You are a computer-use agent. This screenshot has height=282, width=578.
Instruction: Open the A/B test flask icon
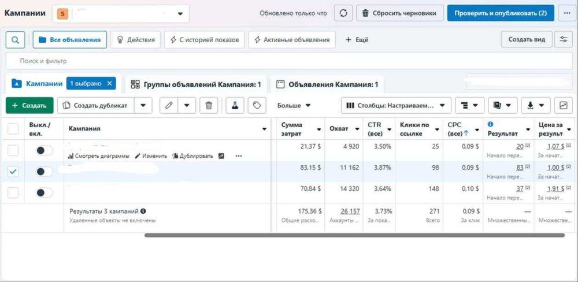pos(235,105)
